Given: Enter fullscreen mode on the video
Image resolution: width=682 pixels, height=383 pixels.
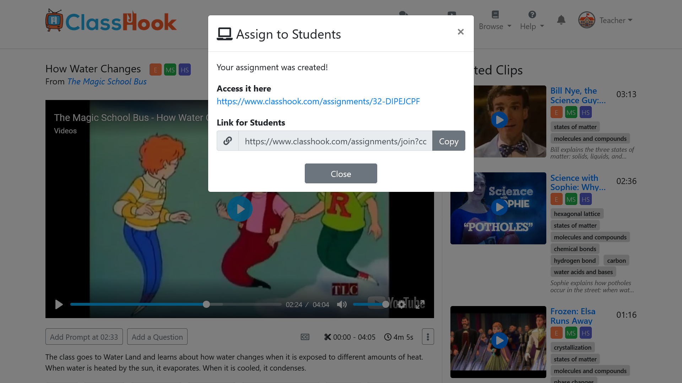Looking at the screenshot, I should [x=420, y=305].
